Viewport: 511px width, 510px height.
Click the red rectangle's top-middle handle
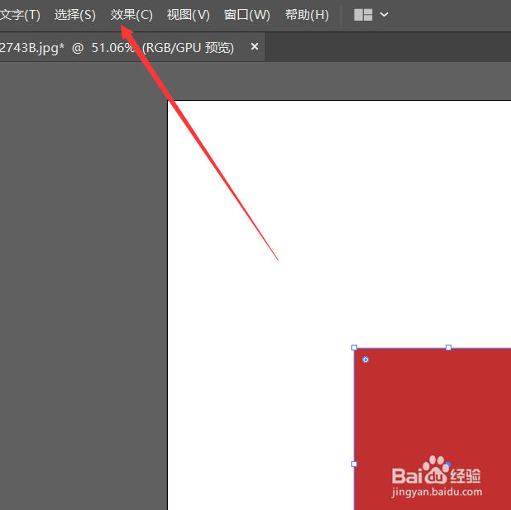pos(448,348)
